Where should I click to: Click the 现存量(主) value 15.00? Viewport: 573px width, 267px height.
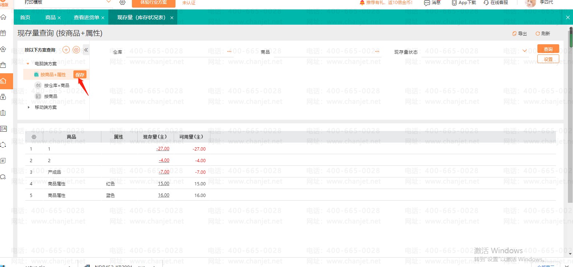point(164,184)
